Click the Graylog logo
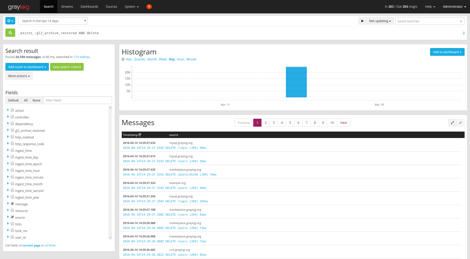This screenshot has height=259, width=470. pyautogui.click(x=19, y=7)
